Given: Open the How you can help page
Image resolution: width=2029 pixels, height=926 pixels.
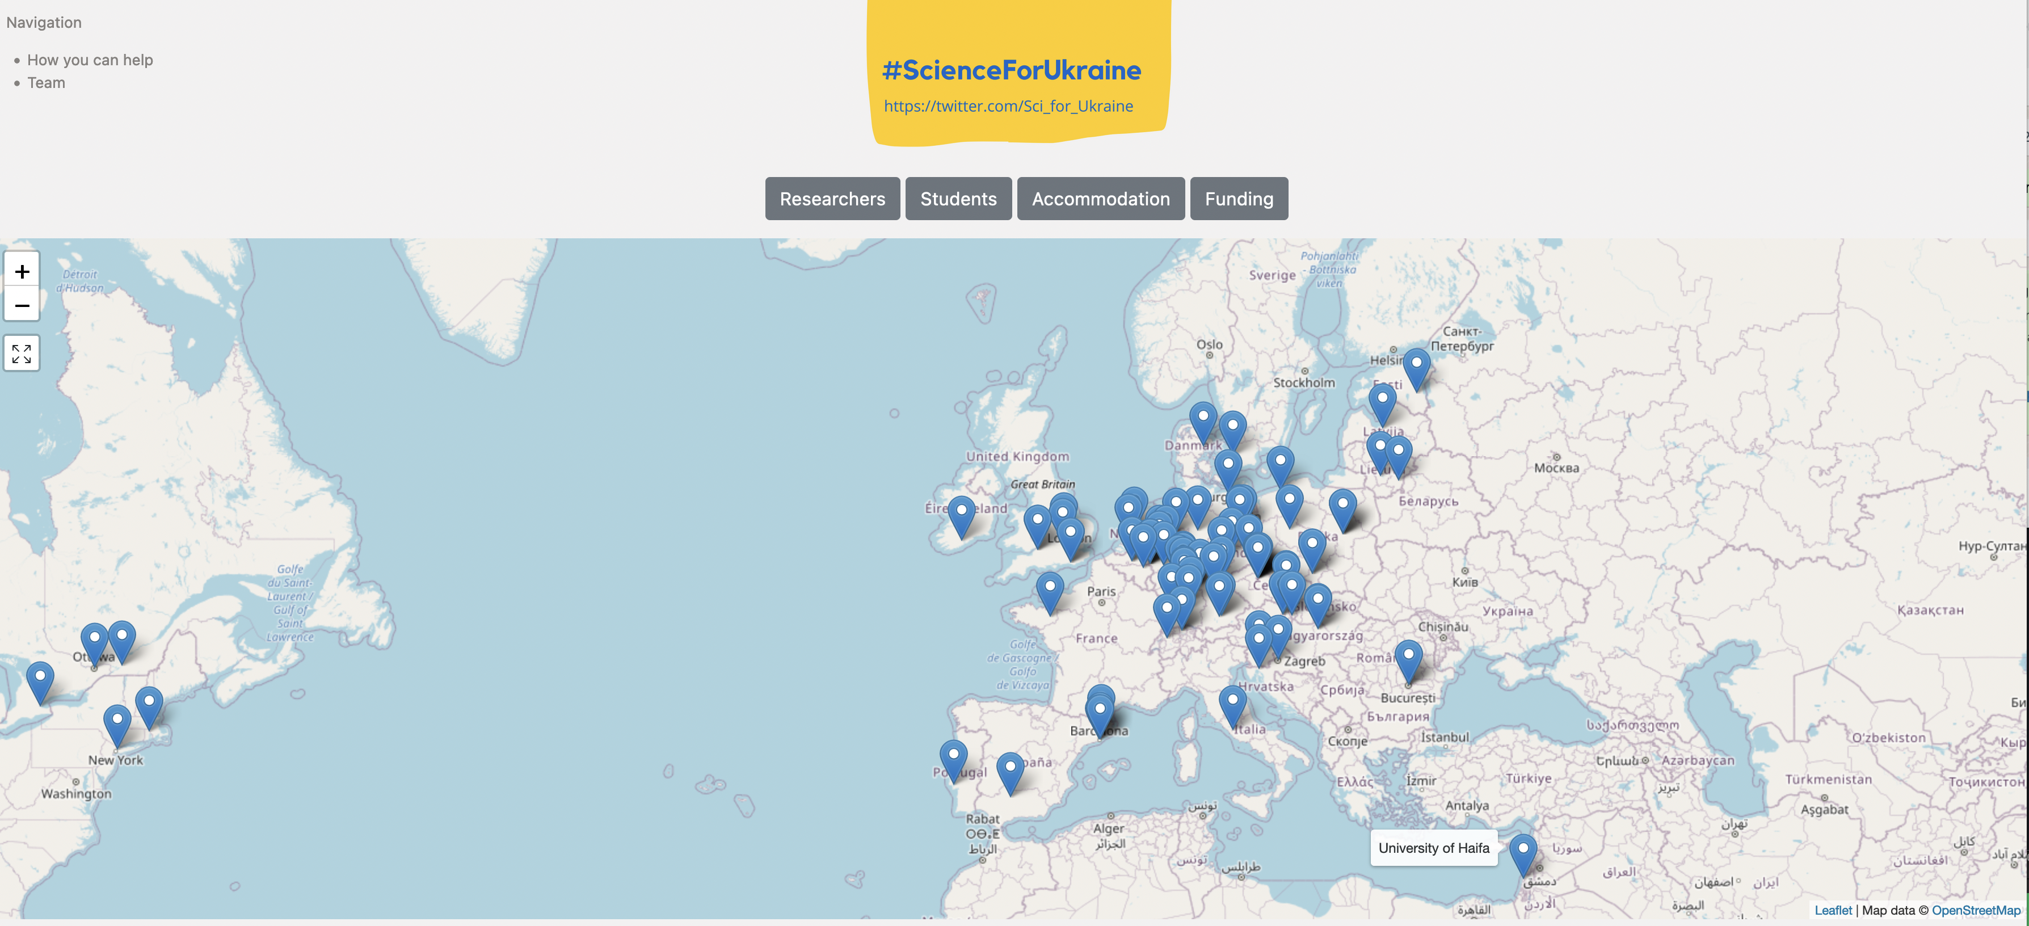Looking at the screenshot, I should tap(90, 60).
